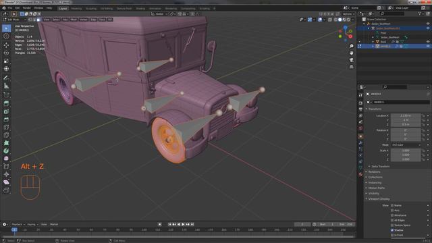Hide WHEELS object via eye icon
This screenshot has width=432, height=243.
pyautogui.click(x=428, y=47)
